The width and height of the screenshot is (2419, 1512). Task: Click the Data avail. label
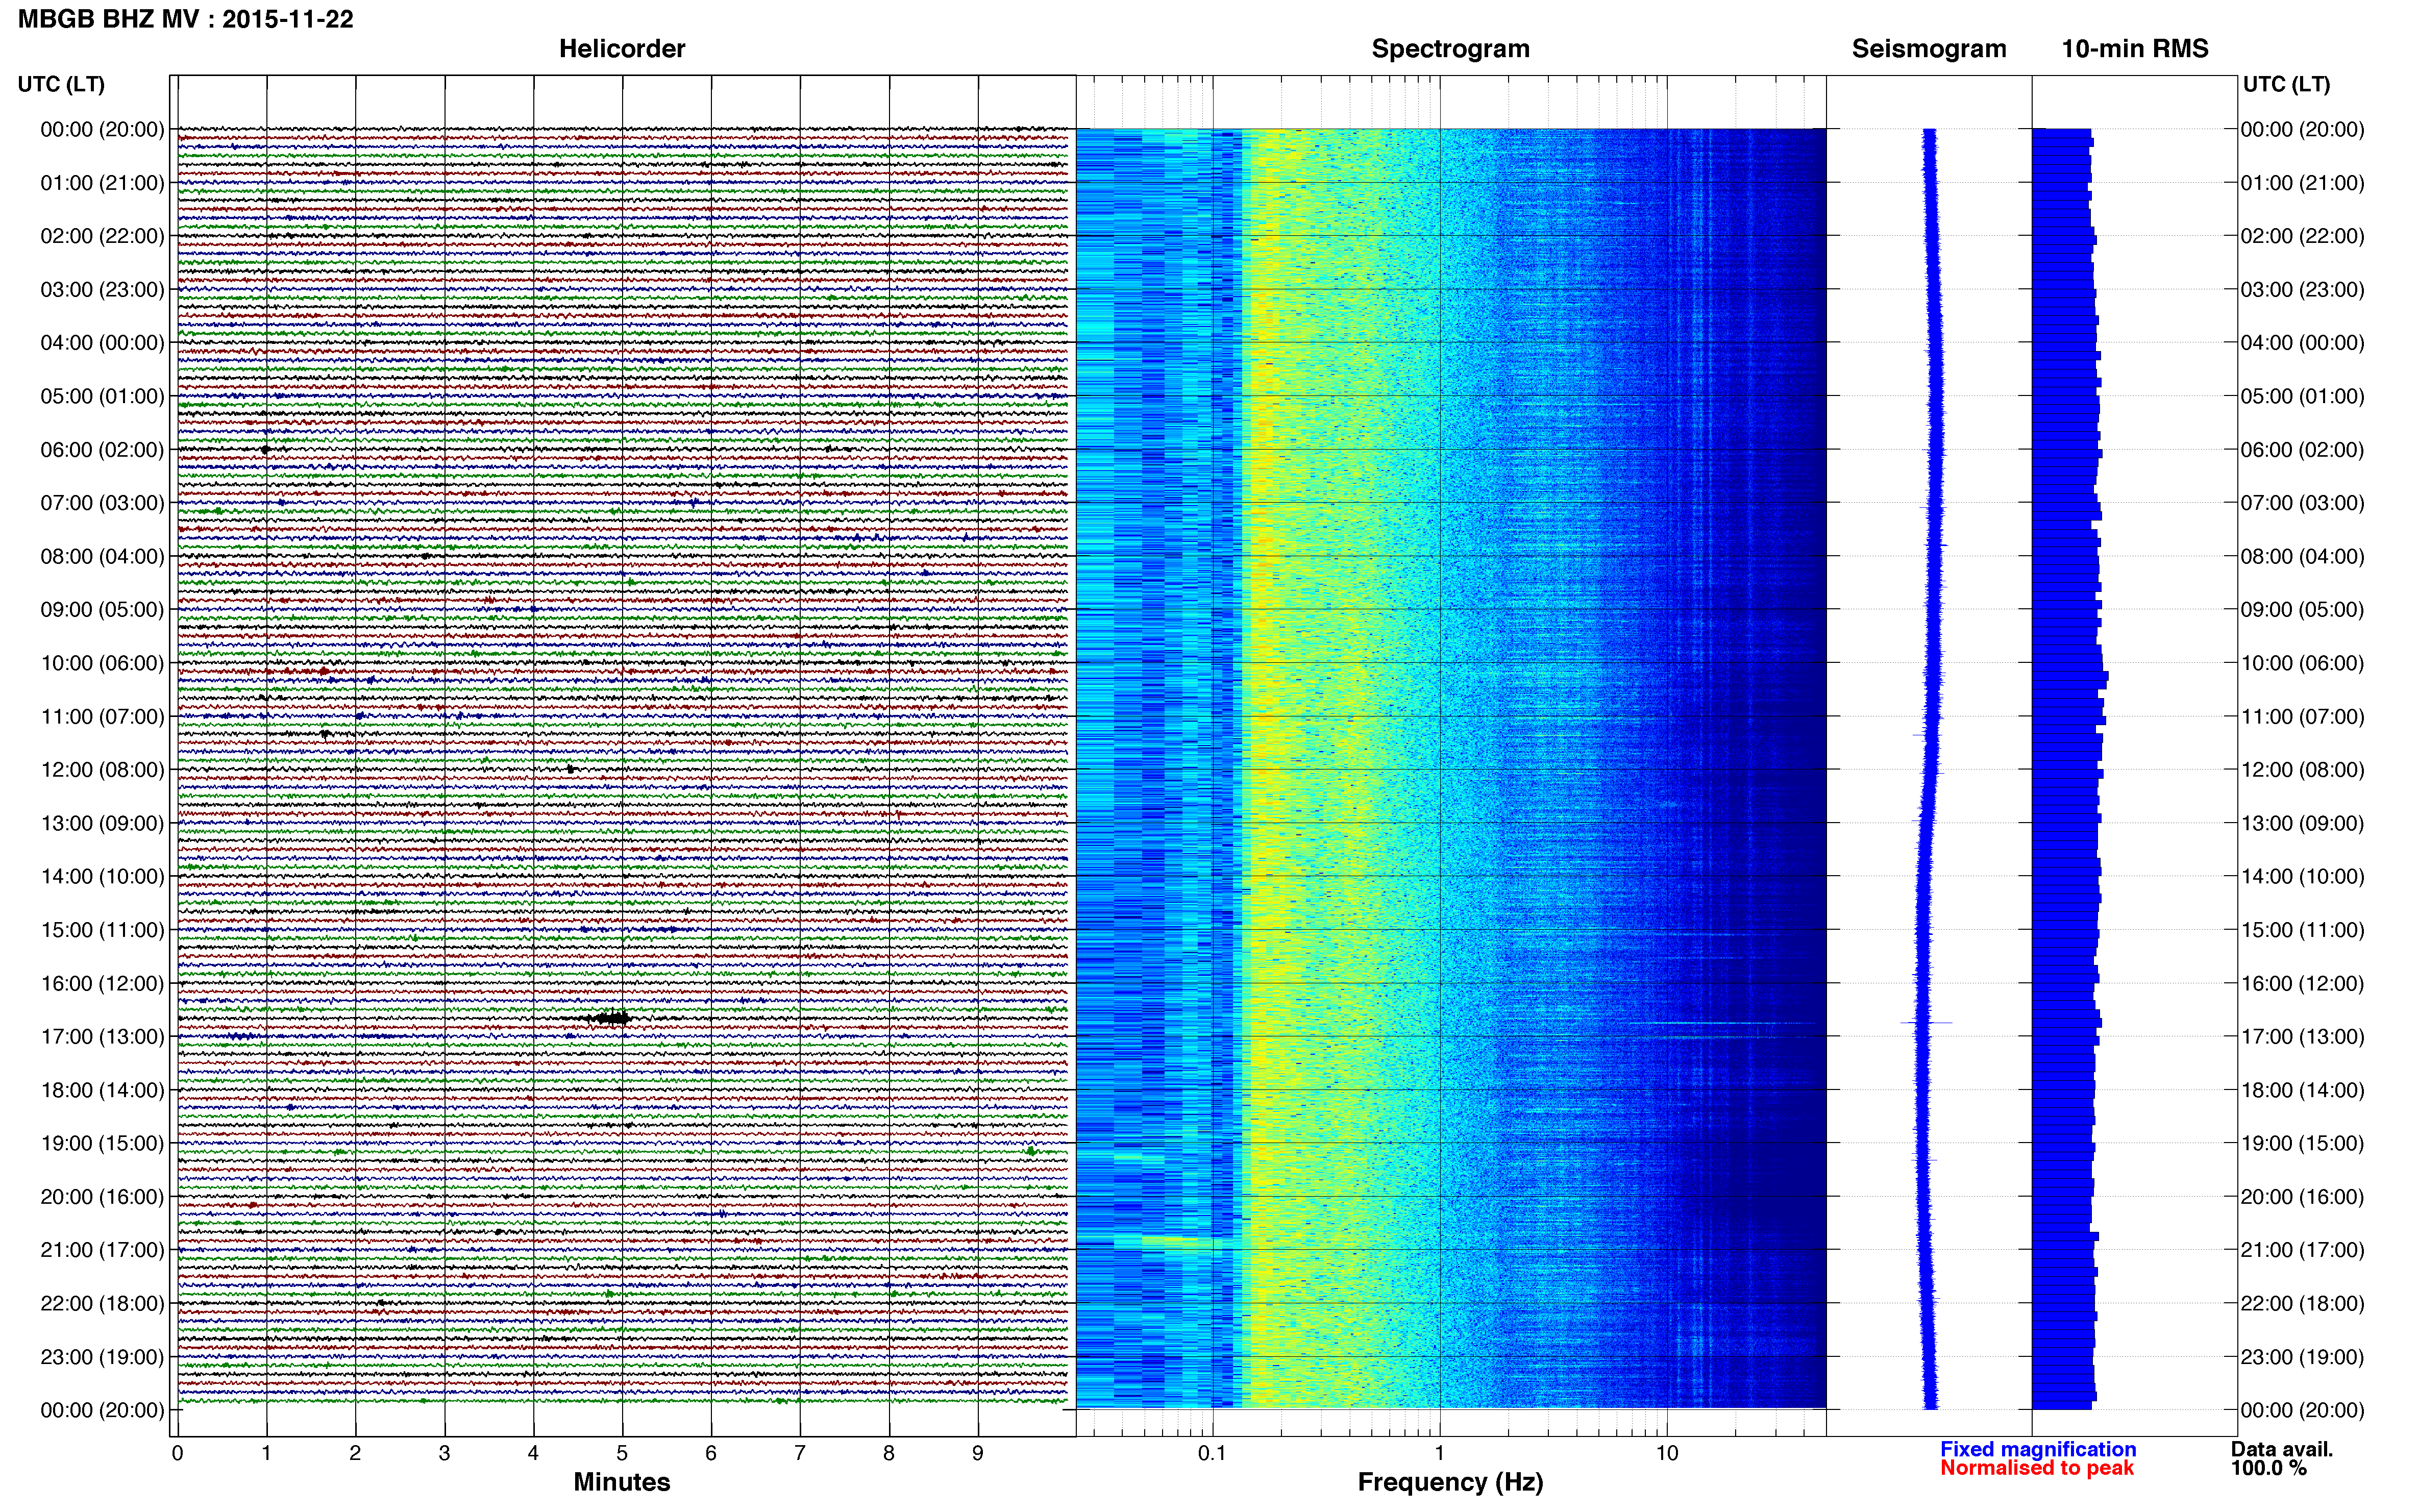(x=2282, y=1449)
